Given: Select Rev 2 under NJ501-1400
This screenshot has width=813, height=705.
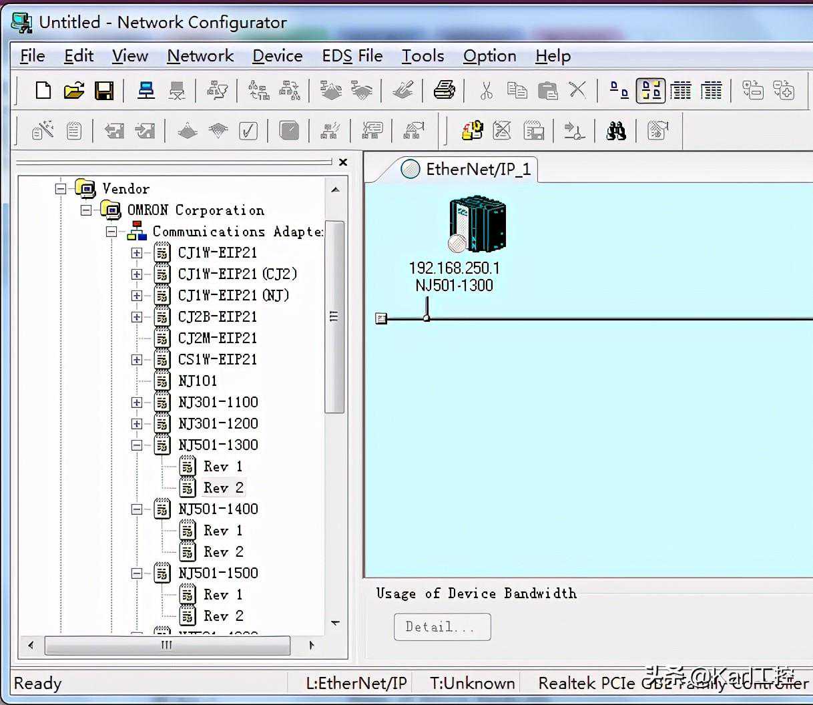Looking at the screenshot, I should point(223,552).
